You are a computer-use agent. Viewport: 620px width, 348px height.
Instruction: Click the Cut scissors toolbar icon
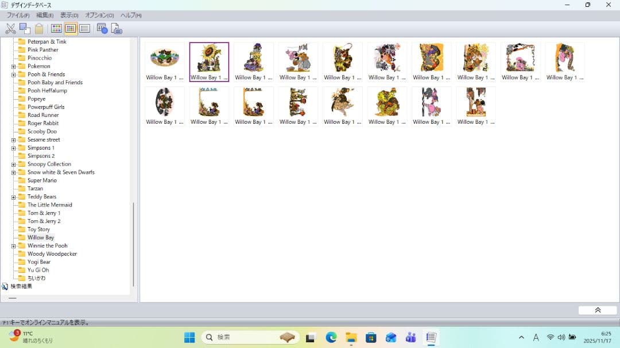(x=10, y=29)
